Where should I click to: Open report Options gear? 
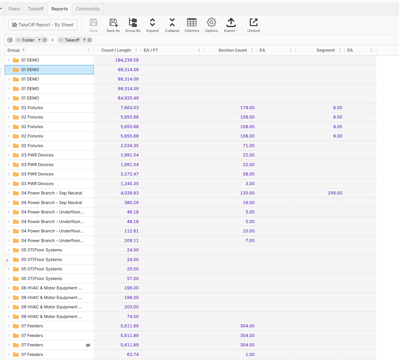(211, 25)
